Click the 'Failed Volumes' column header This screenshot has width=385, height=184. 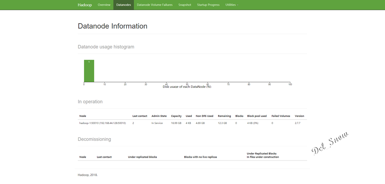281,116
